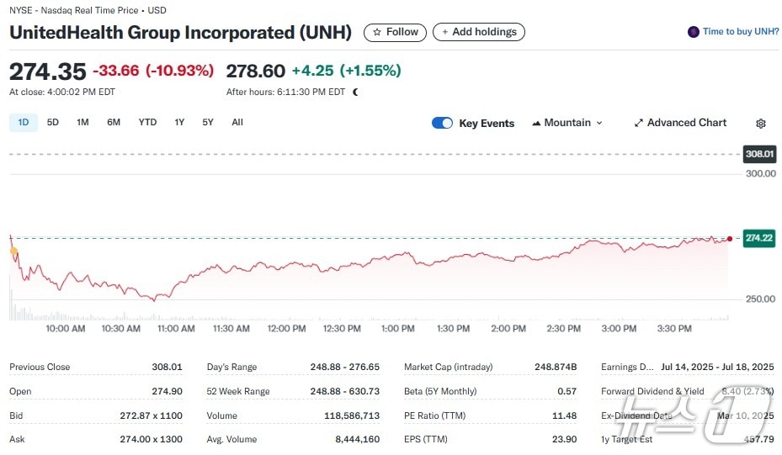Click the Advanced Chart expand arrows icon
The image size is (782, 455).
tap(639, 123)
